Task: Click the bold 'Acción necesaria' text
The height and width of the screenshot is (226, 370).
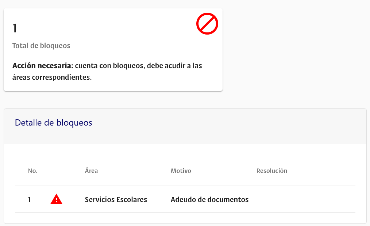Action: click(x=43, y=66)
